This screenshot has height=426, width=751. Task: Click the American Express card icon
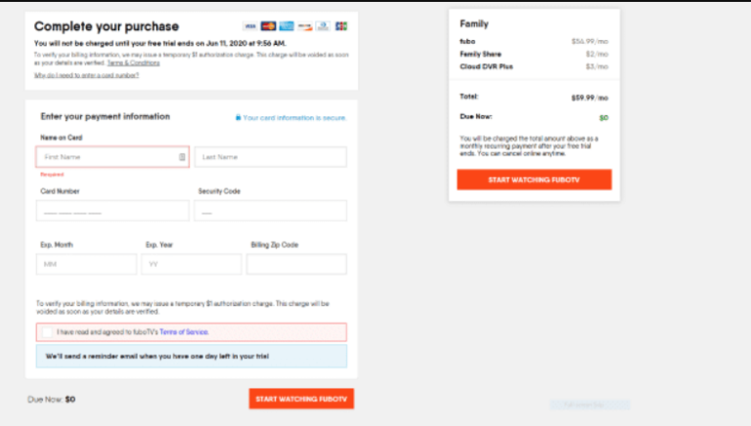tap(287, 26)
